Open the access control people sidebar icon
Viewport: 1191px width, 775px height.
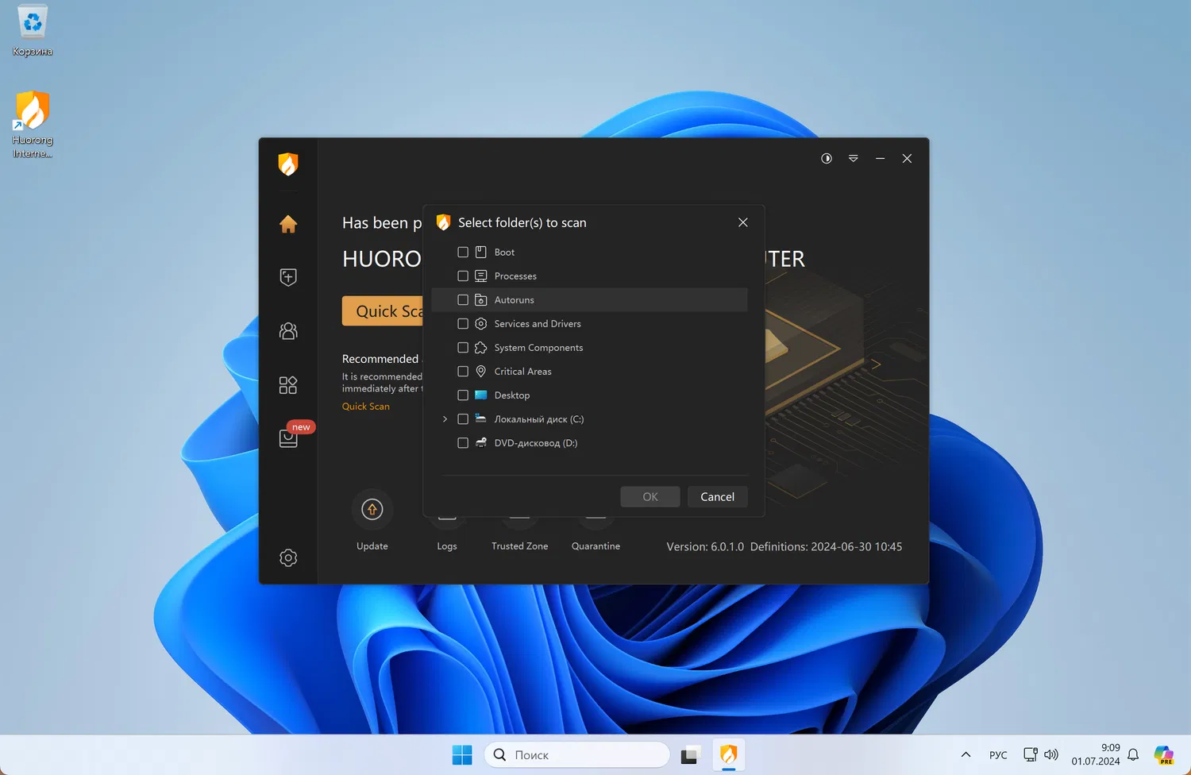(288, 331)
